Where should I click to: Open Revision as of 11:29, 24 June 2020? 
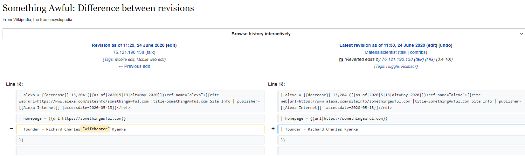tap(128, 45)
